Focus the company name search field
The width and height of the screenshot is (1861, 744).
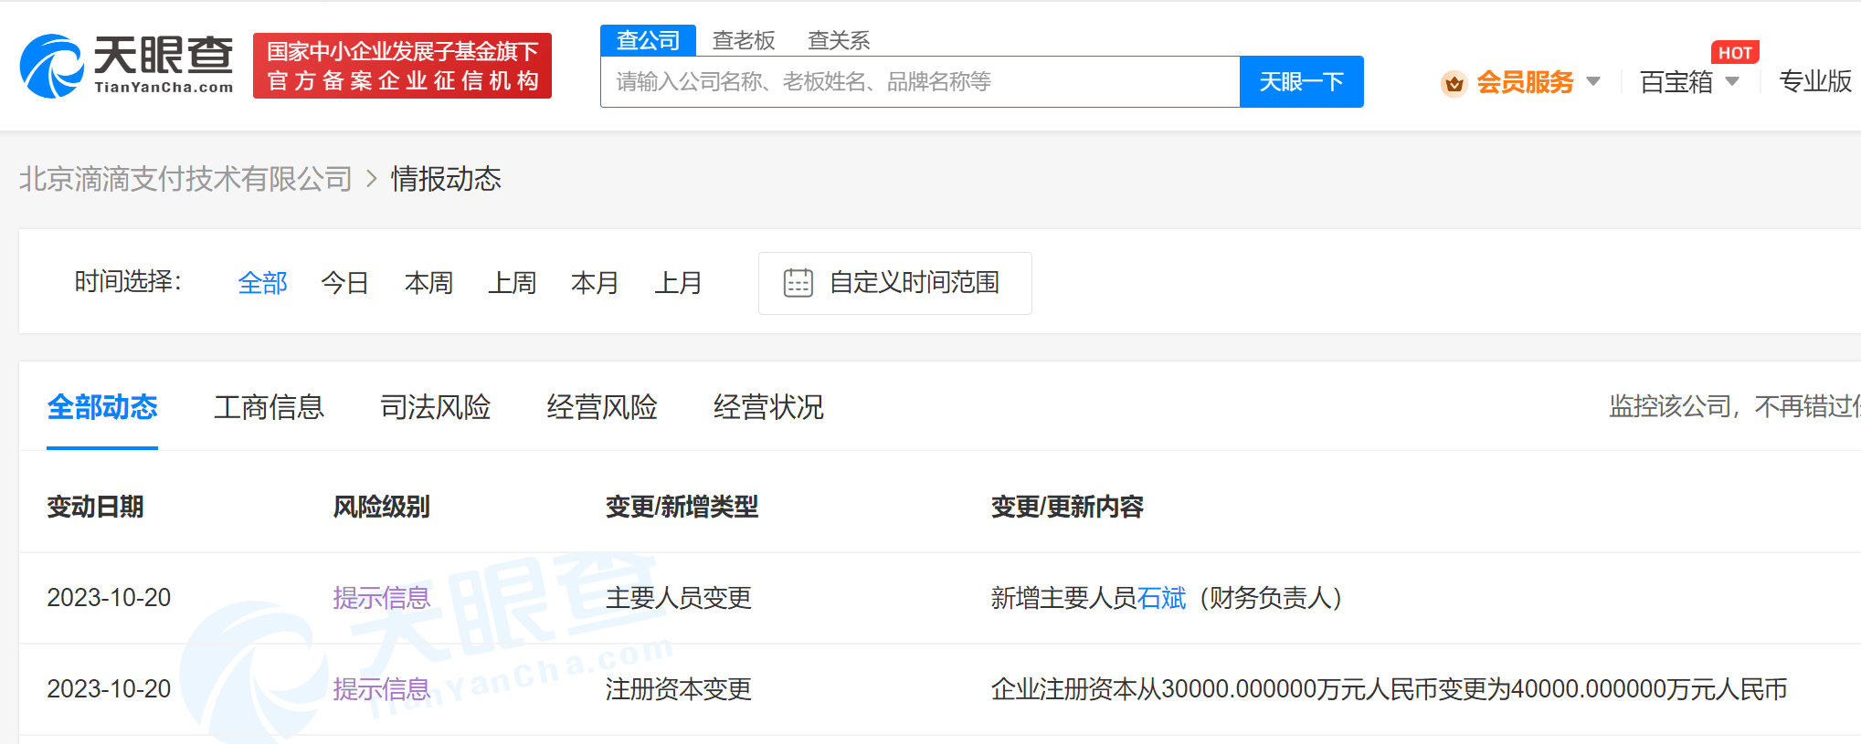(x=919, y=82)
